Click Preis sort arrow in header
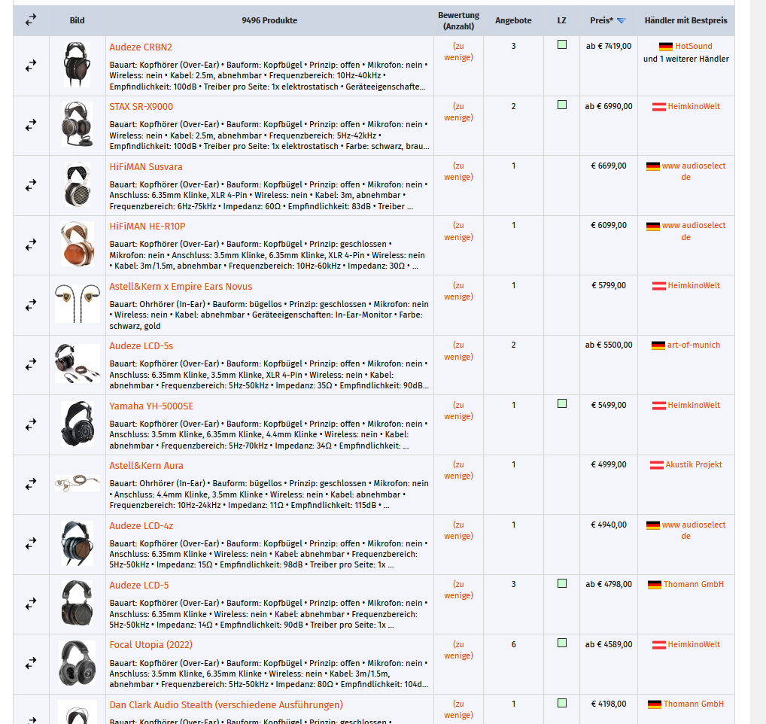The width and height of the screenshot is (766, 724). [621, 20]
